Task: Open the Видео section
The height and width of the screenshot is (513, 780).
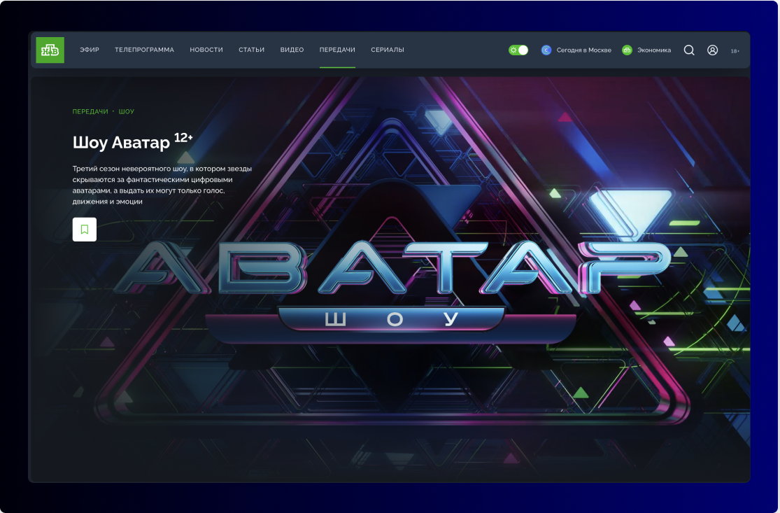Action: pos(292,50)
